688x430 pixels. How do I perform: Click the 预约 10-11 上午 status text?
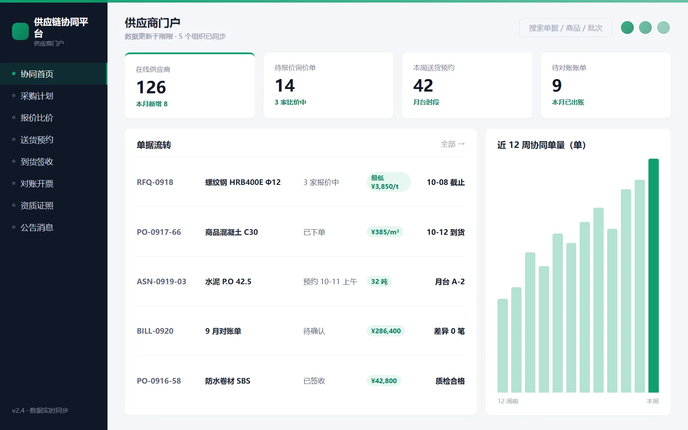coord(330,282)
